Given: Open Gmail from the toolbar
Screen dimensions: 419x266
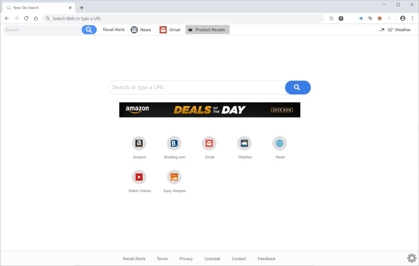Looking at the screenshot, I should click(x=170, y=30).
